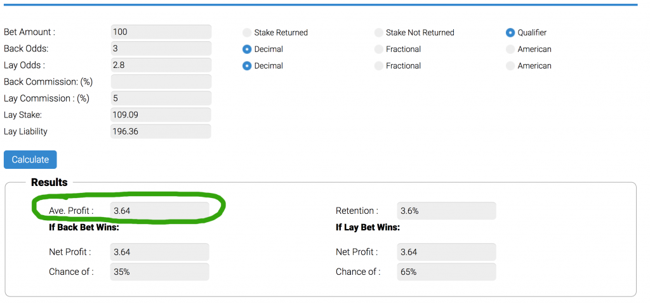Click the Lay Commission input field
Image resolution: width=650 pixels, height=304 pixels.
click(x=161, y=98)
